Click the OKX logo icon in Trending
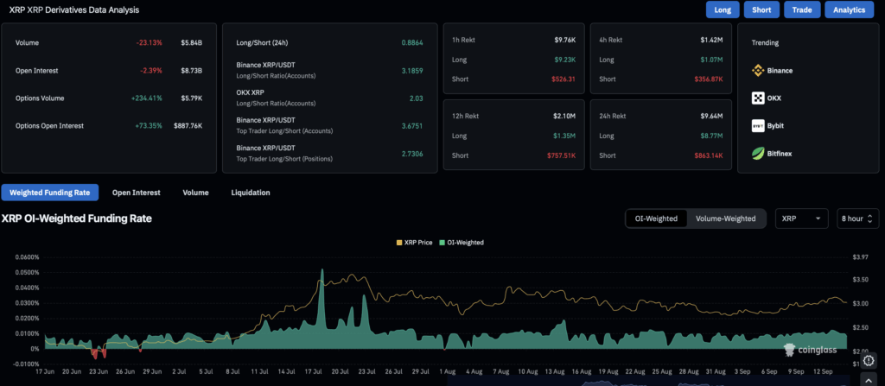885x386 pixels. [x=758, y=98]
